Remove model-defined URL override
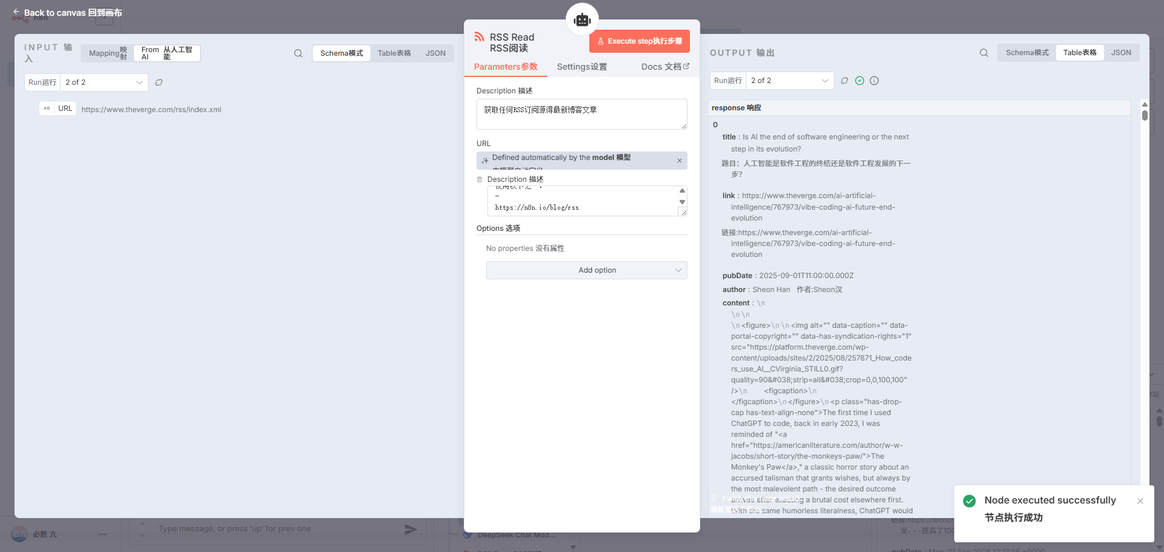Viewport: 1164px width, 552px height. click(x=680, y=161)
